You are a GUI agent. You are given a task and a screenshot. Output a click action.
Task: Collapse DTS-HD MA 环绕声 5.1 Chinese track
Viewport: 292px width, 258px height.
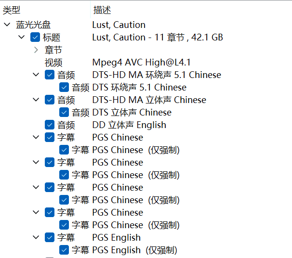[36, 75]
